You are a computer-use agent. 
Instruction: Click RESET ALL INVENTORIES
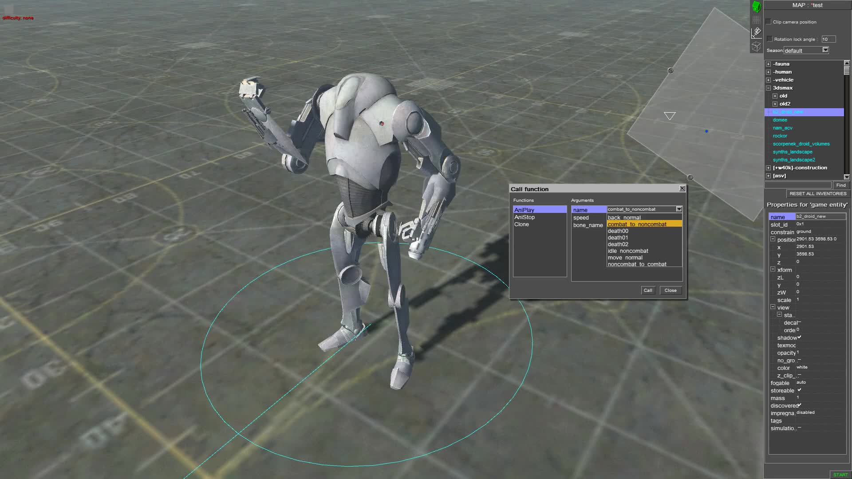818,193
